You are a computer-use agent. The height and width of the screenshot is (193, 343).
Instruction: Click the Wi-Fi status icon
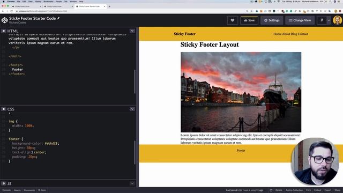point(279,1)
